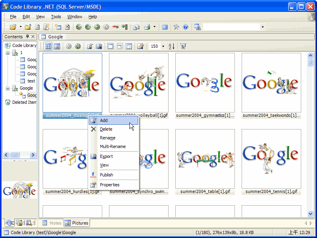Viewport: 317px width, 238px height.
Task: Click the next picture arrow in picture toolbar
Action: click(78, 46)
